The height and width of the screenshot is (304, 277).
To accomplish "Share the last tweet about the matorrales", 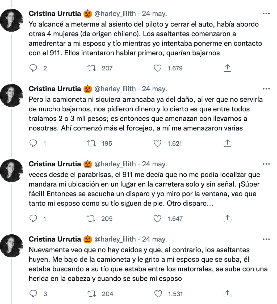I will pyautogui.click(x=227, y=294).
